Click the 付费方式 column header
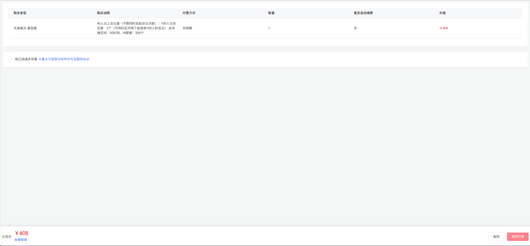This screenshot has width=530, height=246. coord(189,13)
